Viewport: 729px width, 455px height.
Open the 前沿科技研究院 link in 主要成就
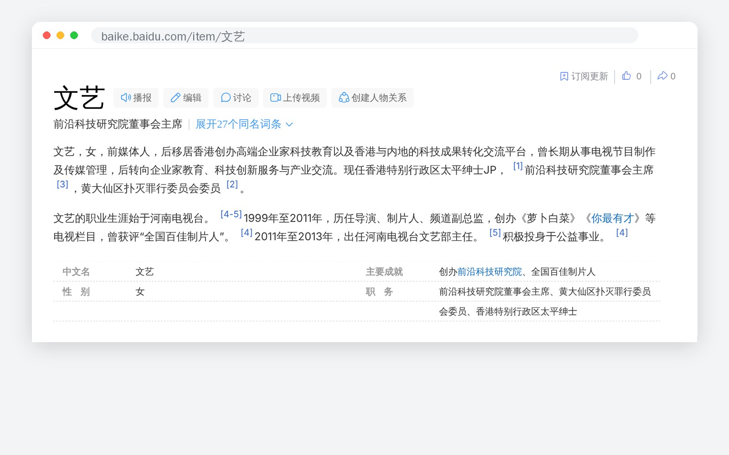(489, 272)
